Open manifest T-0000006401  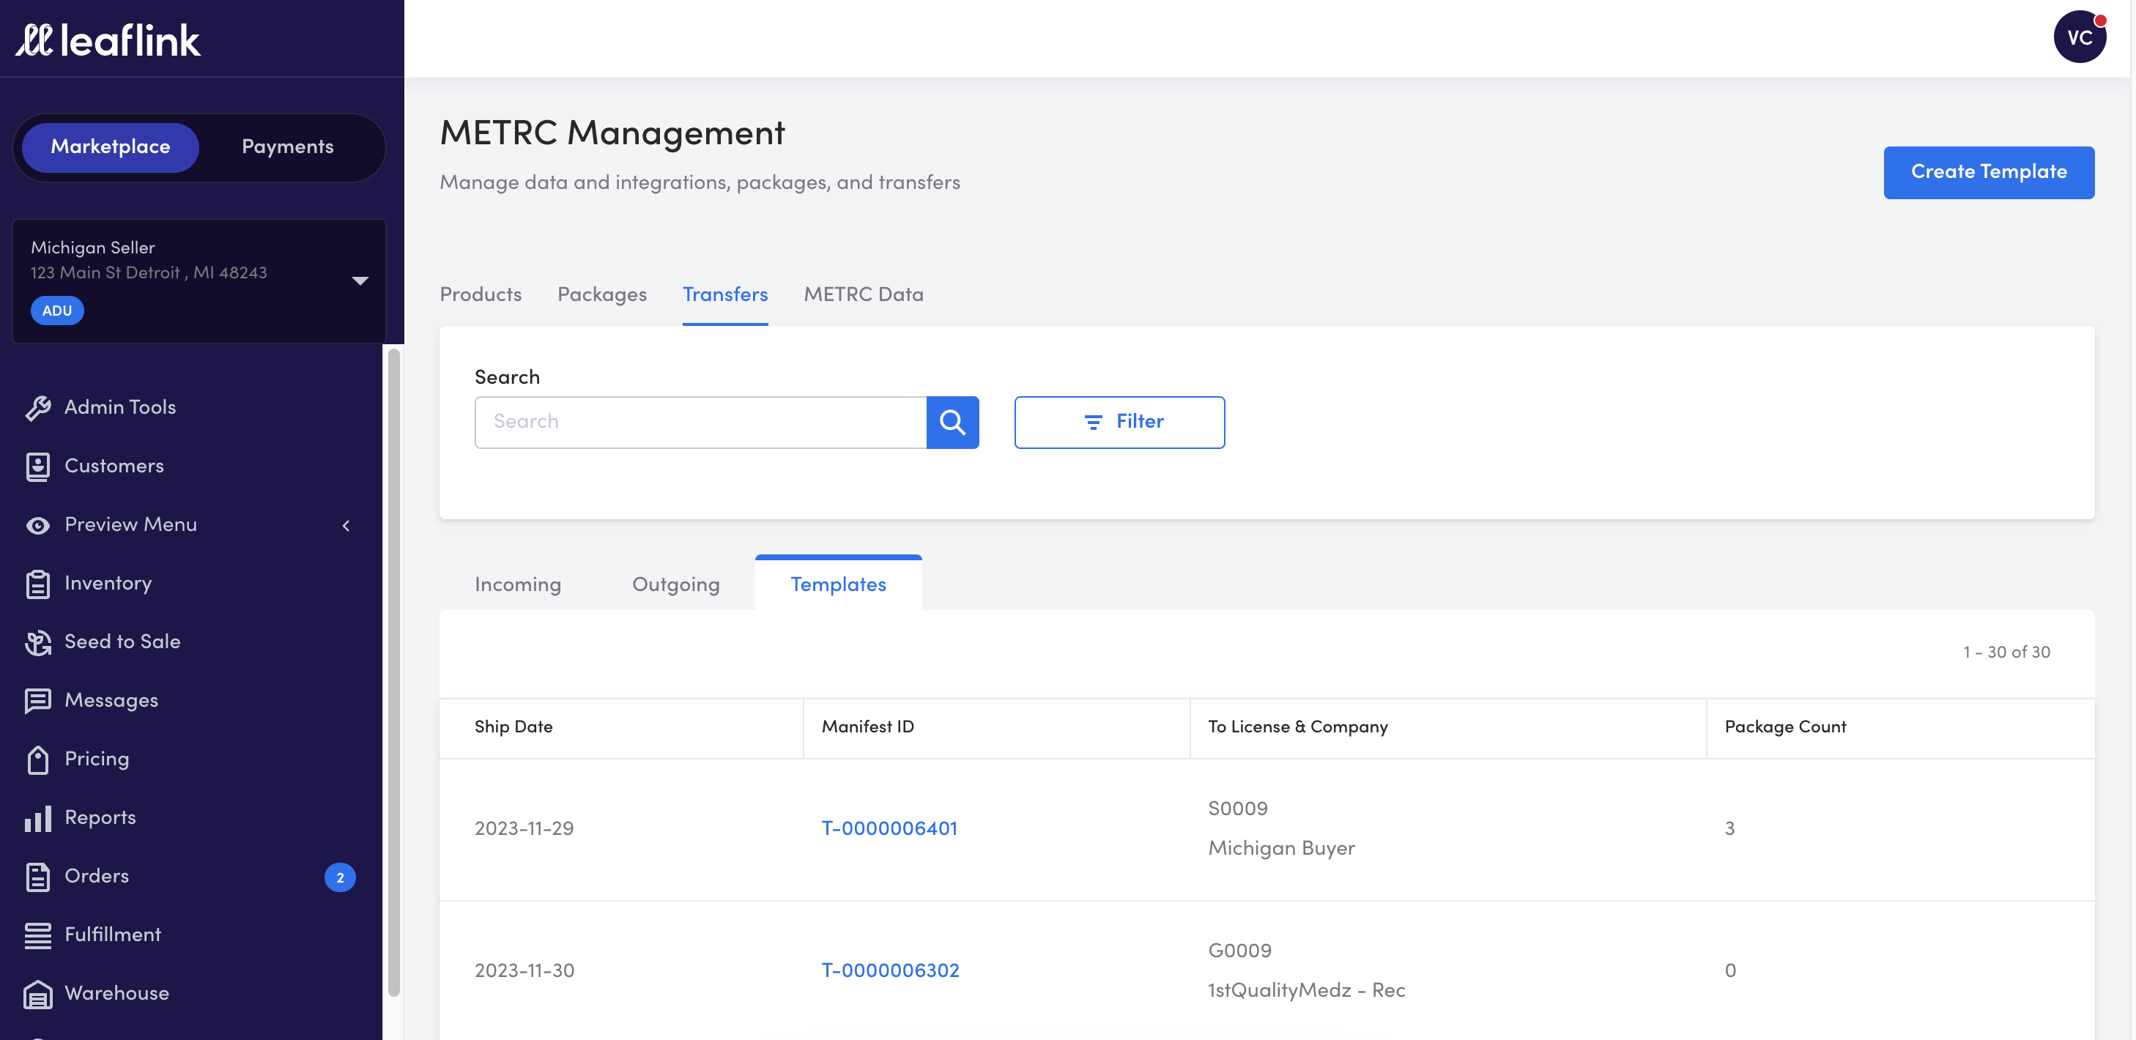coord(889,828)
